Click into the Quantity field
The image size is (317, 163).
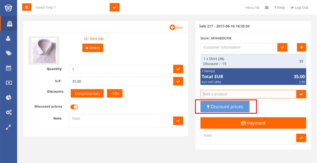point(121,69)
